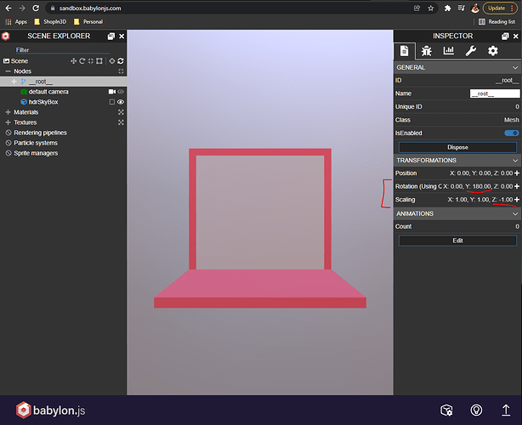Edit the Name field __root__

tap(495, 93)
